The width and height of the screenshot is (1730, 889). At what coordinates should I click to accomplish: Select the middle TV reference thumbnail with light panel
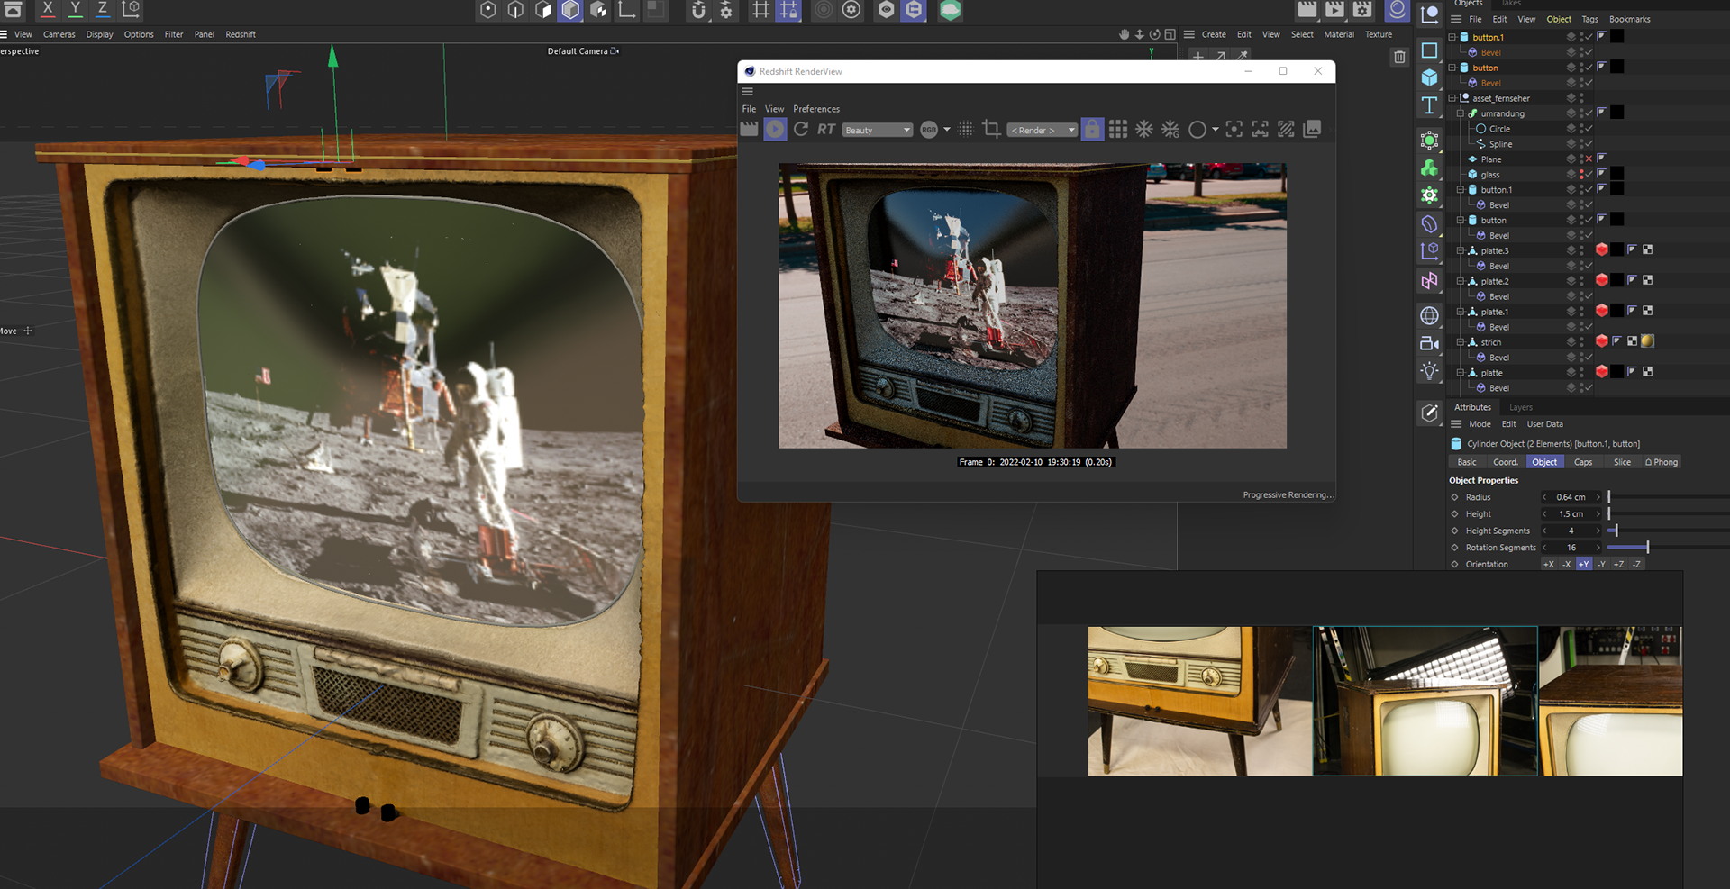pos(1425,701)
